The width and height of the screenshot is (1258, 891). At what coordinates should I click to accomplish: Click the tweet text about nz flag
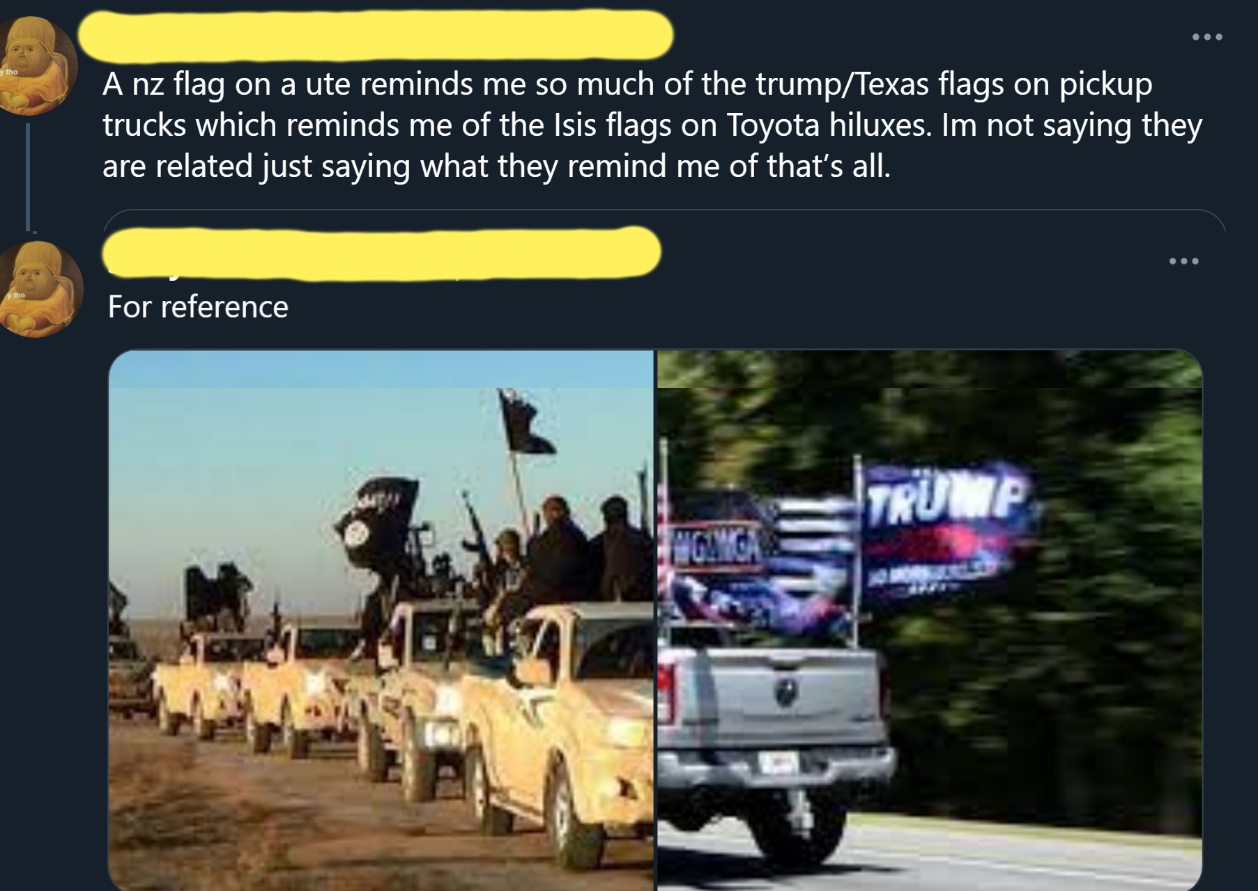click(652, 125)
